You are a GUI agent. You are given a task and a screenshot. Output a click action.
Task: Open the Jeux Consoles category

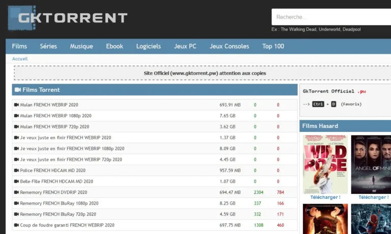(229, 46)
